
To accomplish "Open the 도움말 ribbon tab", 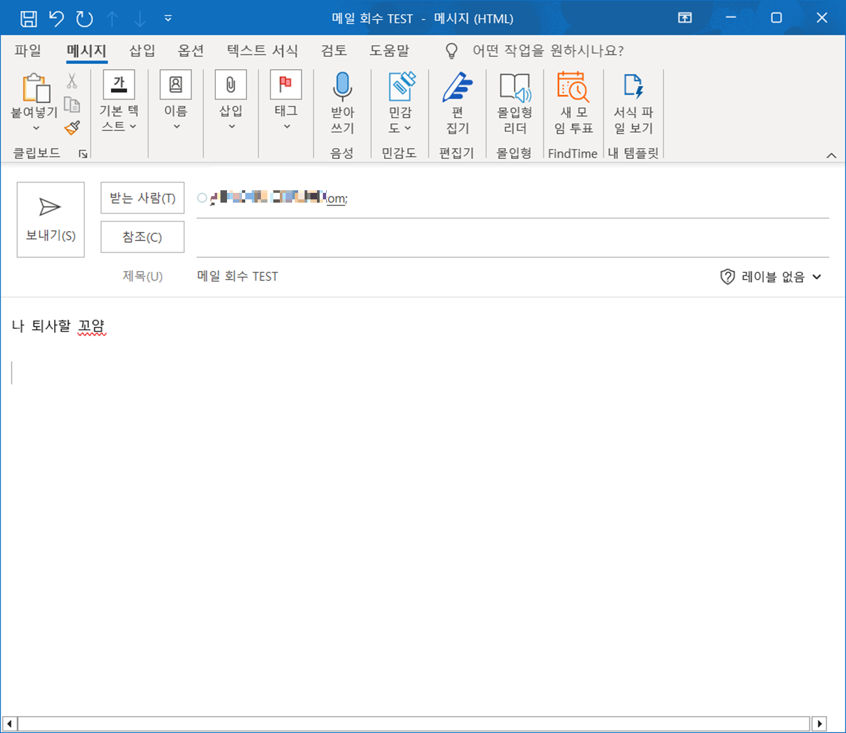I will pos(389,51).
